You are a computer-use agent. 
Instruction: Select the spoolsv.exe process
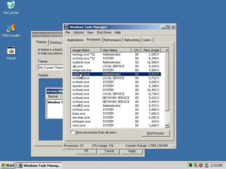tap(116, 86)
